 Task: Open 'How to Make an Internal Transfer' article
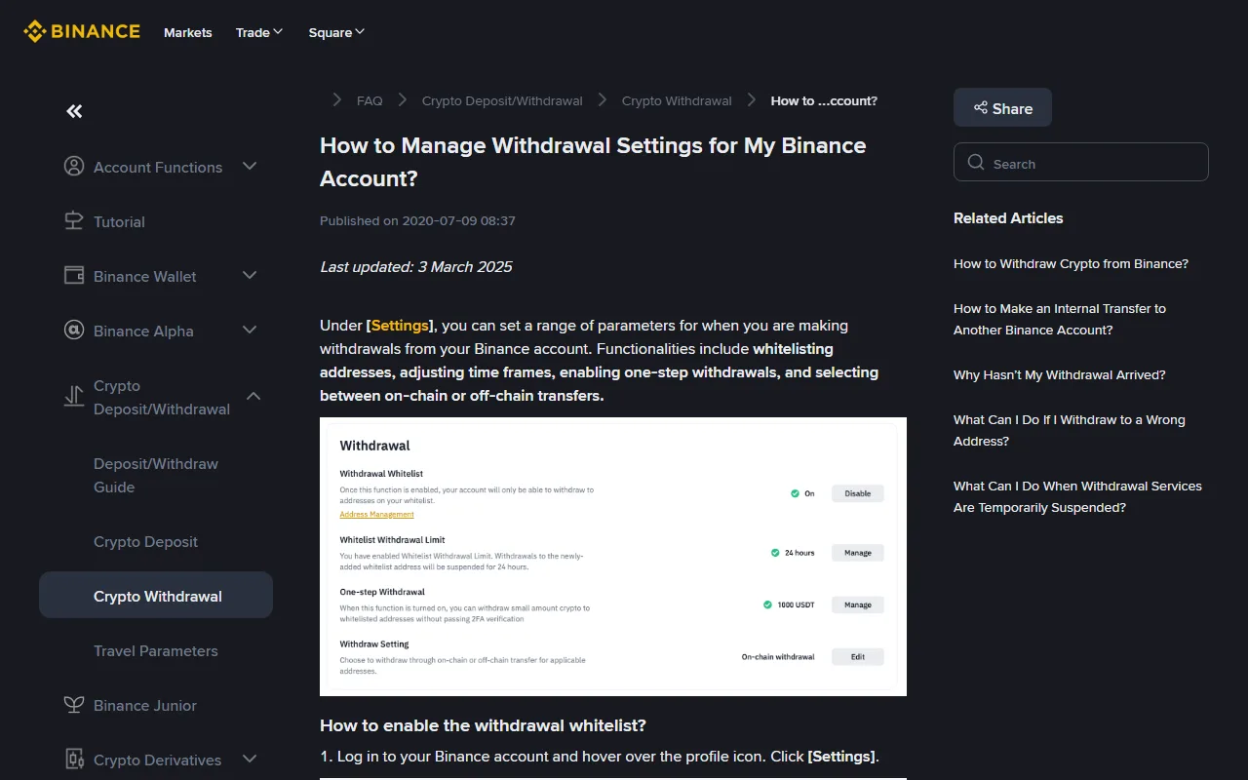pyautogui.click(x=1060, y=319)
